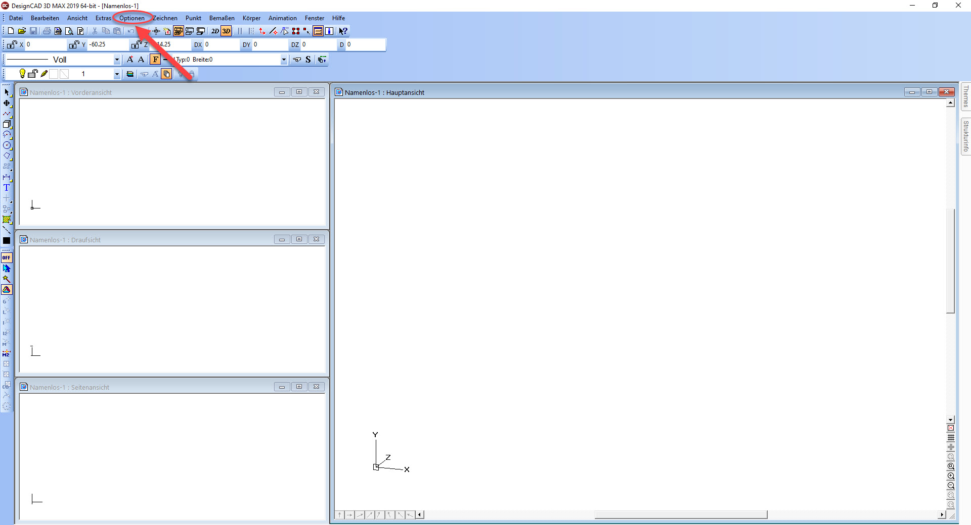Open the Ansicht menu
The image size is (971, 525).
[77, 18]
